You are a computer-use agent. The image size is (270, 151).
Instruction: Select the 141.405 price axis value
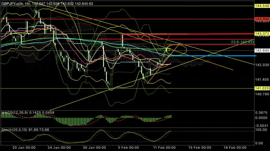point(262,79)
